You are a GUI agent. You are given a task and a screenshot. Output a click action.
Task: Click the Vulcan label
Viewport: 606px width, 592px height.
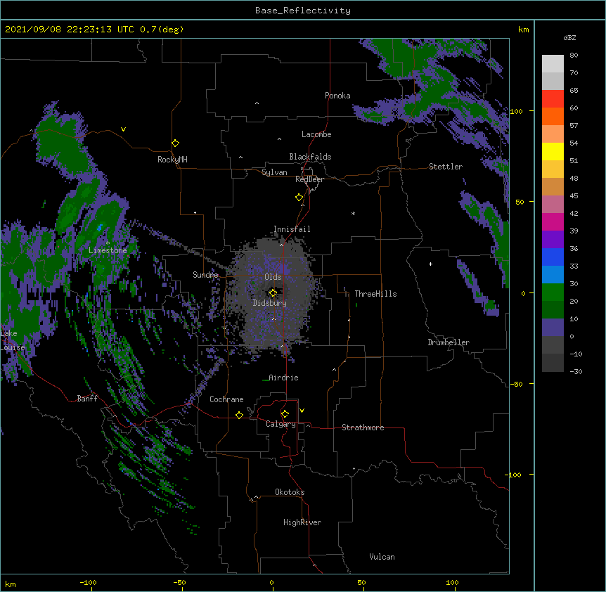tap(382, 557)
